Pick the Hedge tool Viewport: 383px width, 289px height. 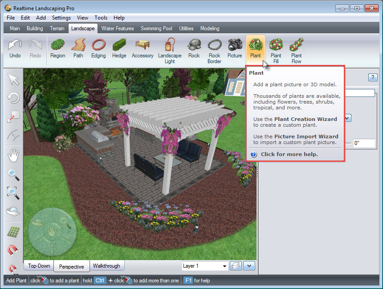pyautogui.click(x=119, y=48)
